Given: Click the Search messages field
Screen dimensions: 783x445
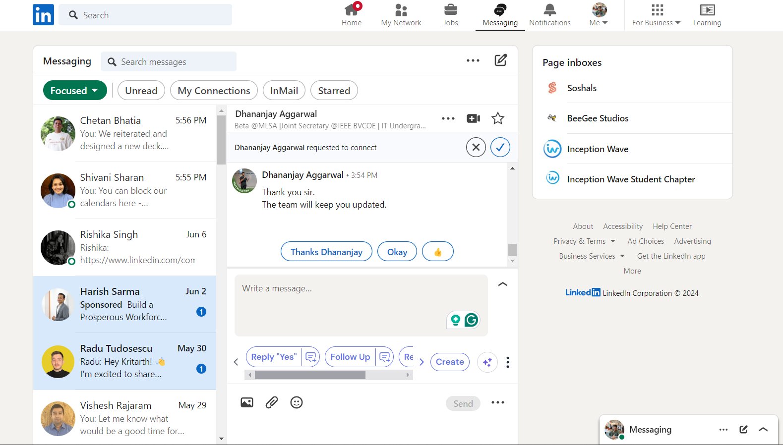Looking at the screenshot, I should coord(169,62).
